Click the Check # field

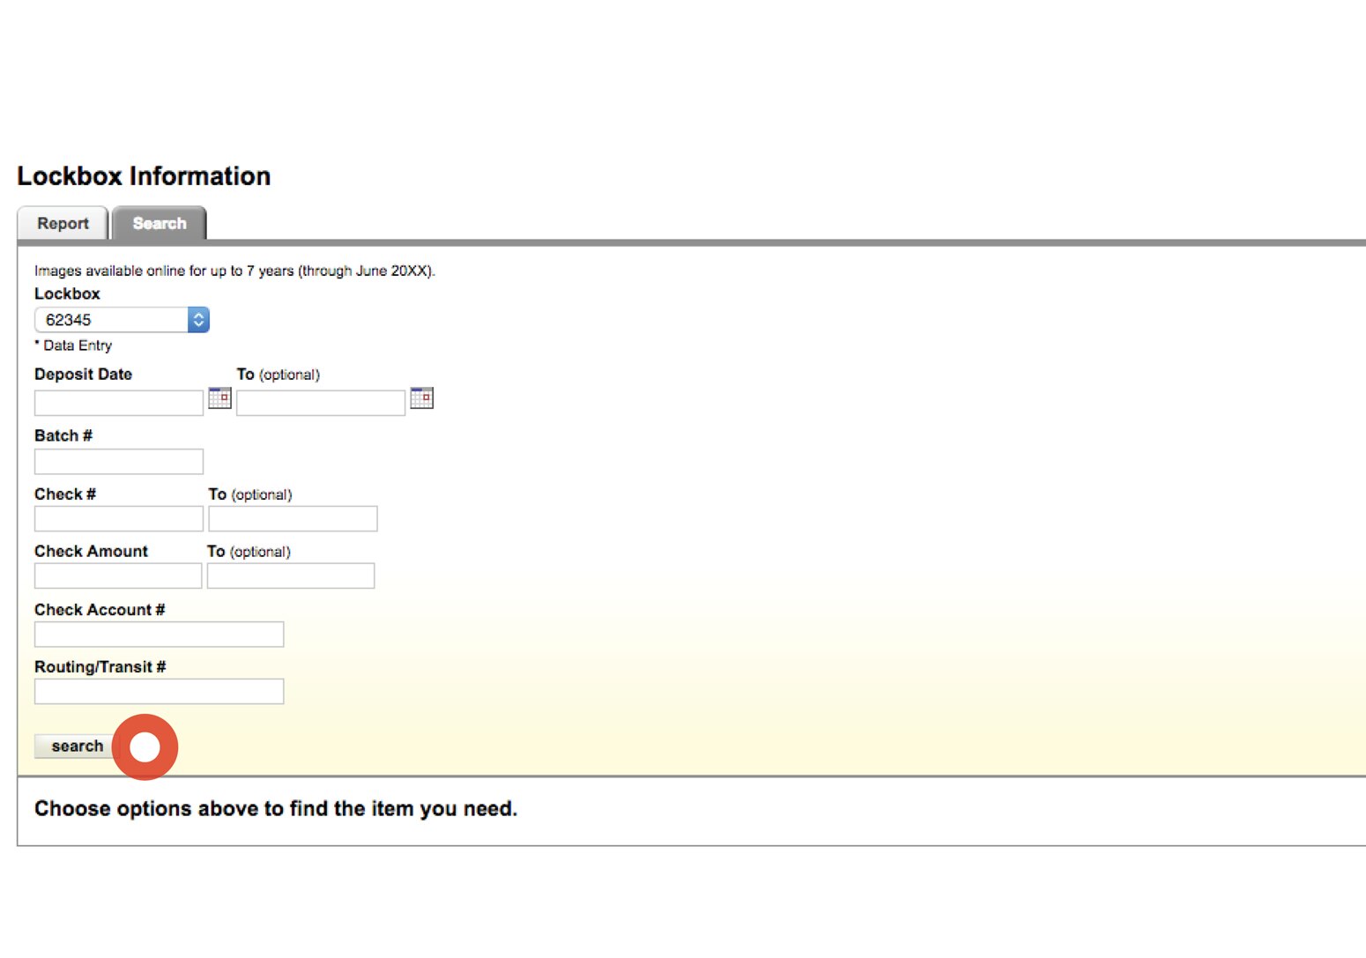point(118,518)
